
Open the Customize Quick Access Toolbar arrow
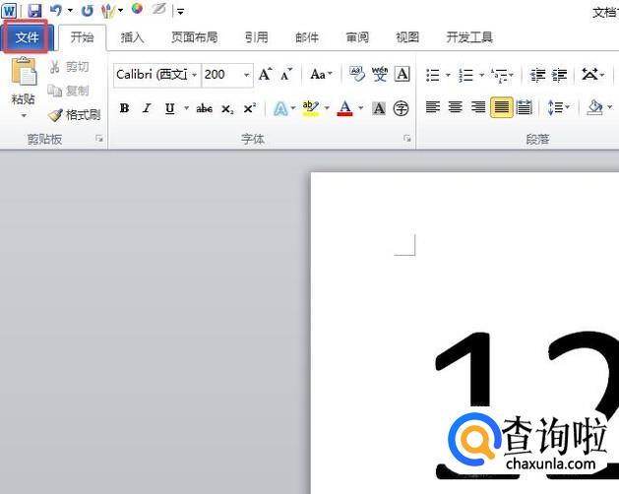(x=180, y=12)
